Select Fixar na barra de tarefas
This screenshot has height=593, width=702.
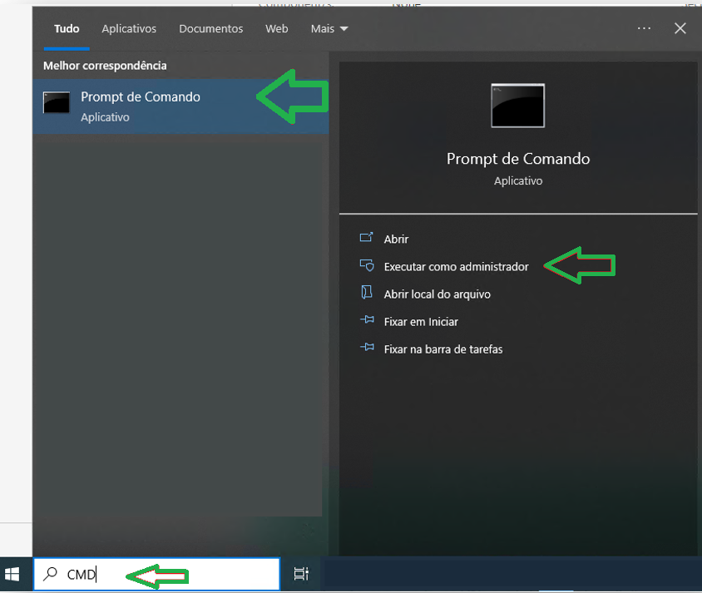point(443,349)
